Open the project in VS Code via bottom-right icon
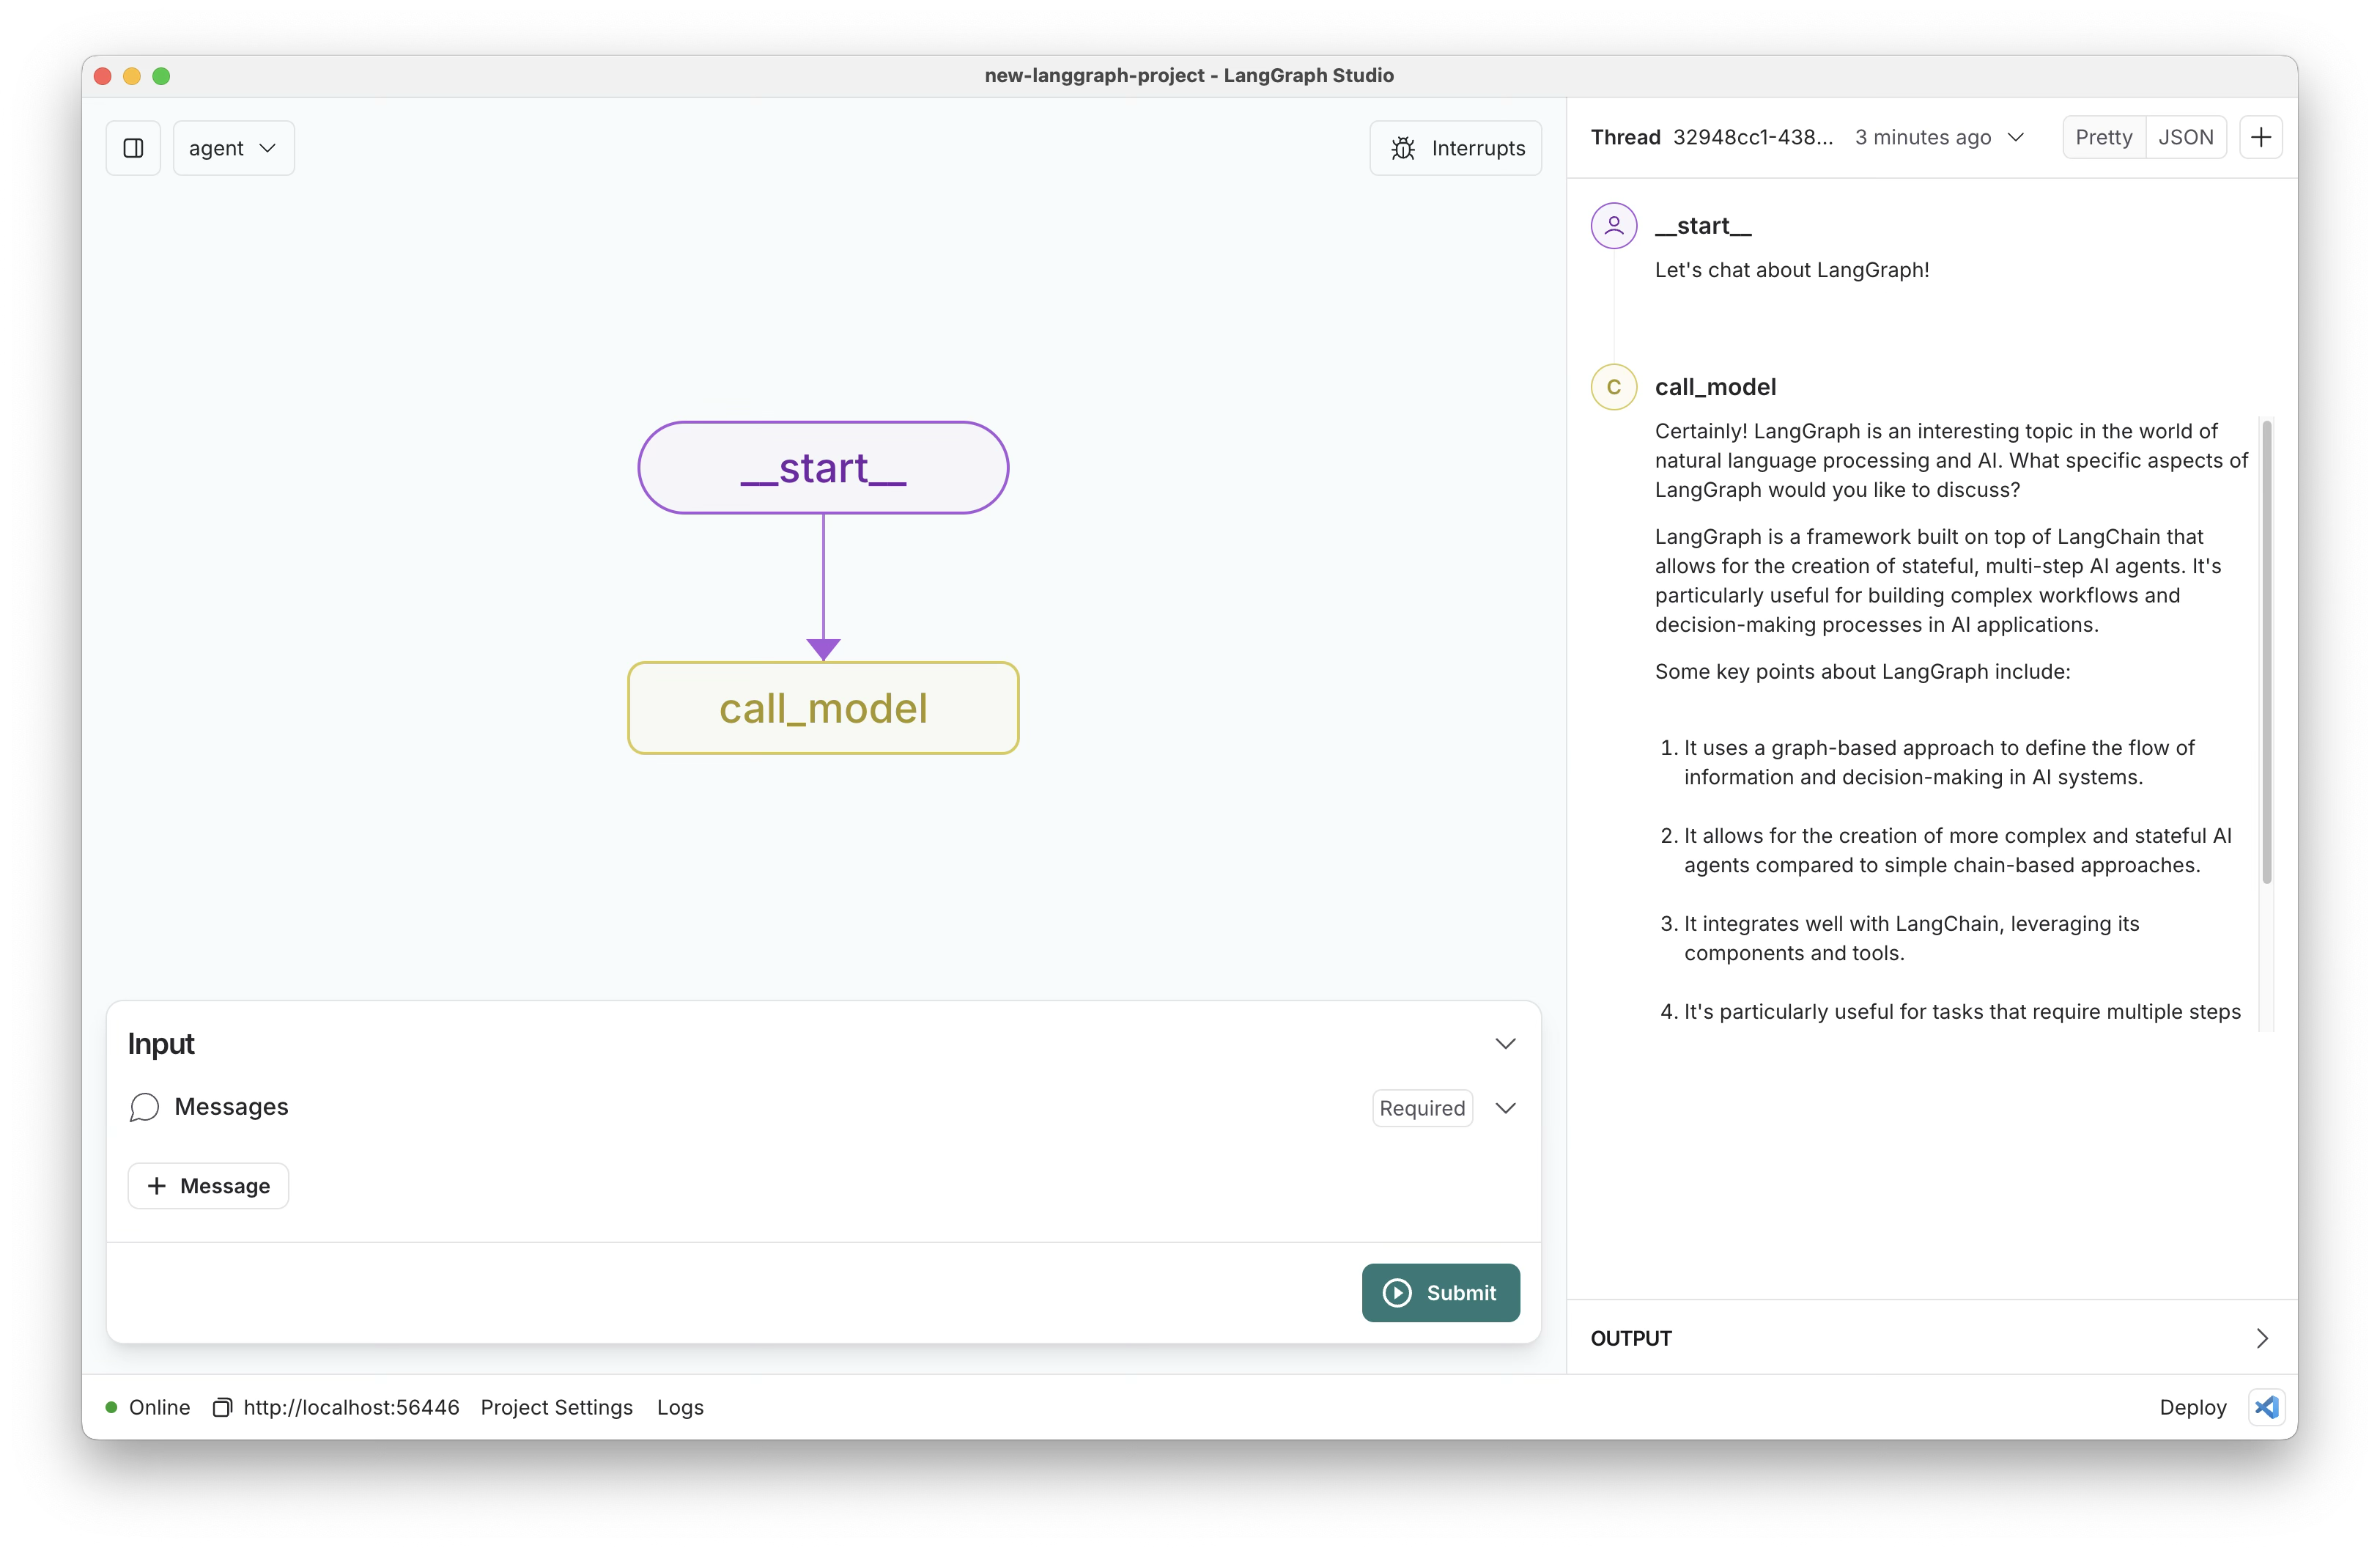The image size is (2380, 1548). coord(2266,1407)
